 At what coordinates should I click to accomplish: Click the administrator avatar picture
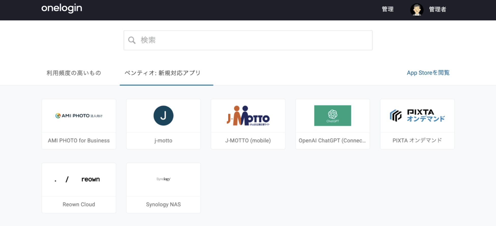[417, 10]
